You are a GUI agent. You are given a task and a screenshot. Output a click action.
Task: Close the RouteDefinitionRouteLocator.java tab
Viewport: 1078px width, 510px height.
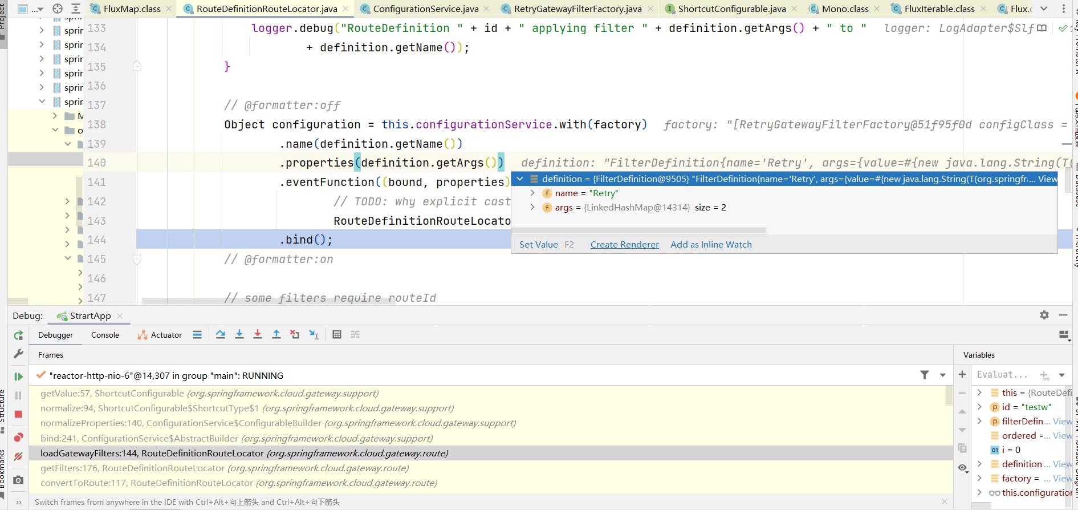tap(345, 9)
